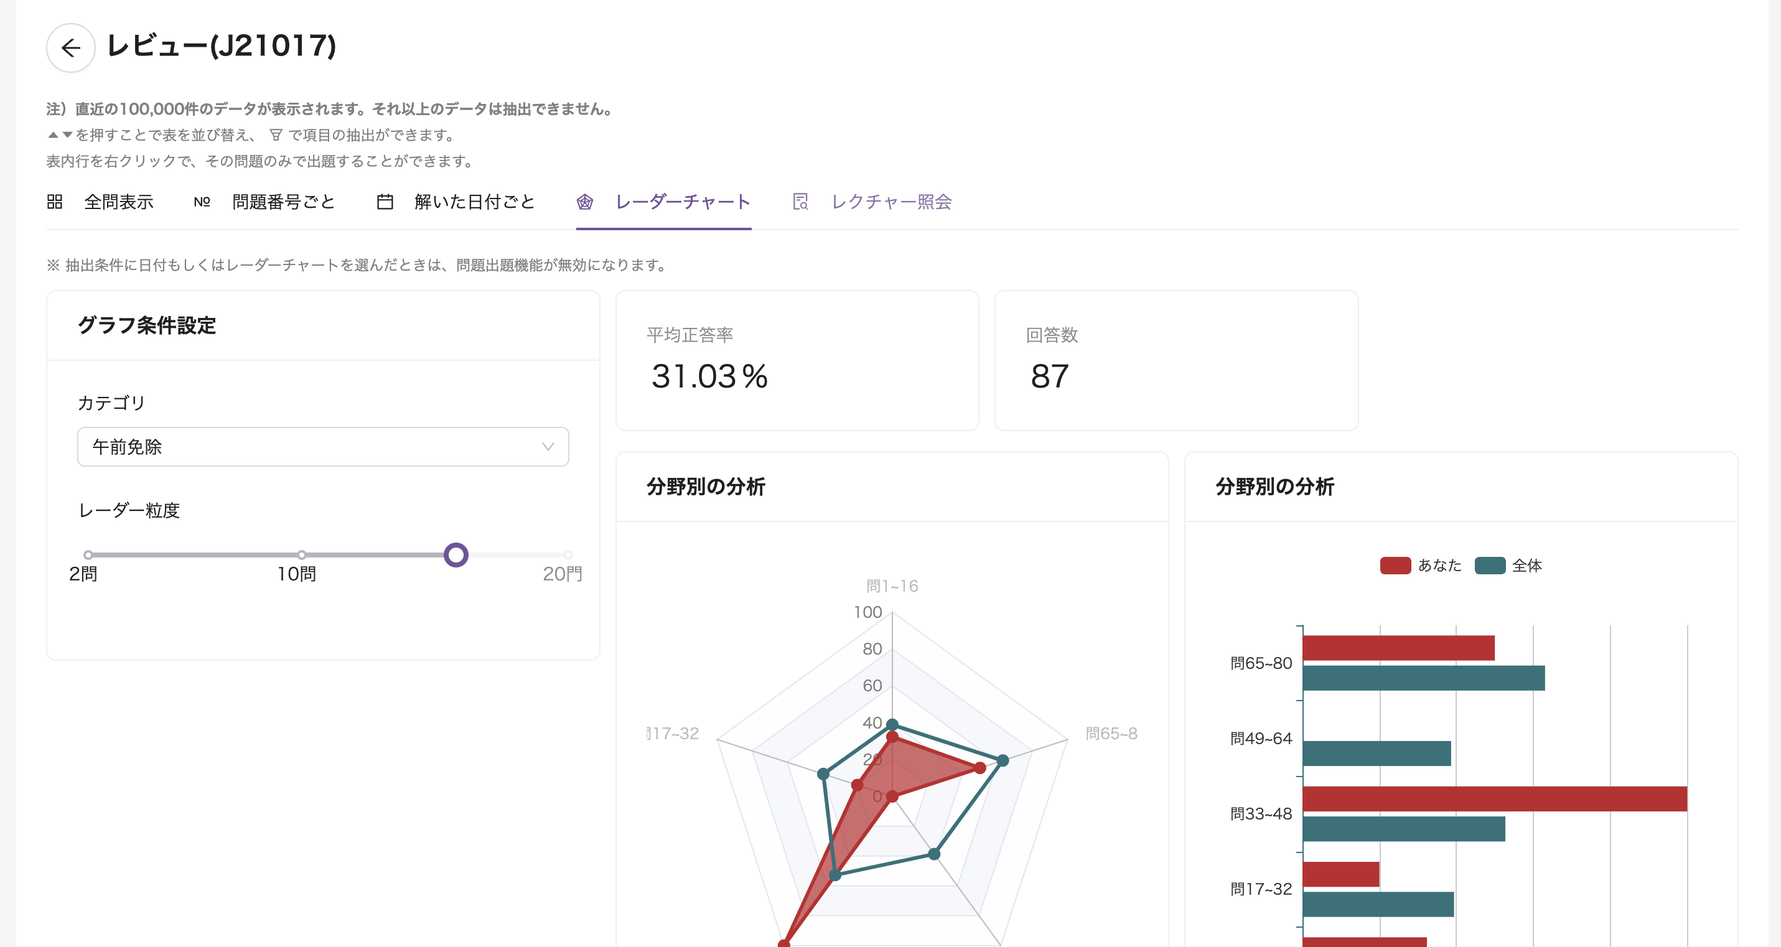Click the chevron arrow in category select
Image resolution: width=1781 pixels, height=947 pixels.
click(x=548, y=447)
